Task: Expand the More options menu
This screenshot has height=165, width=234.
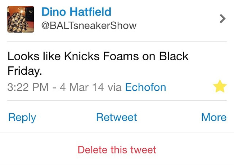Action: (x=214, y=117)
